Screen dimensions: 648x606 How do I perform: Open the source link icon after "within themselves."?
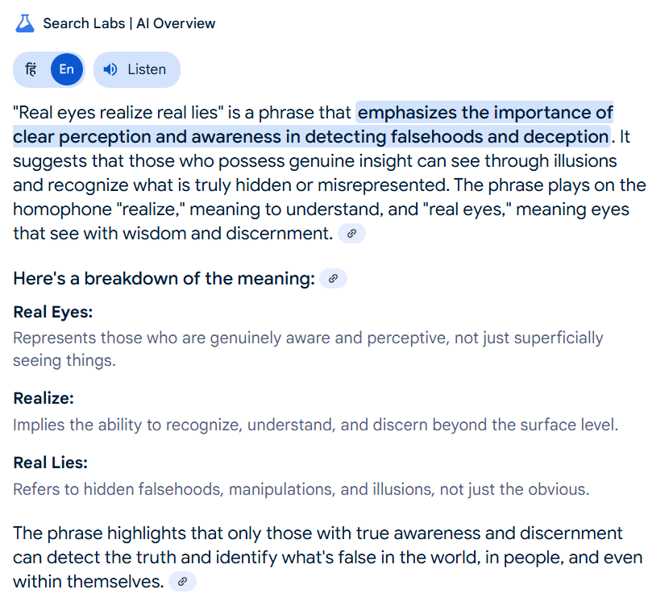[x=182, y=582]
